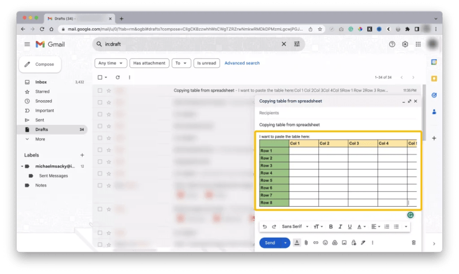This screenshot has height=274, width=459.
Task: Open the Tasks side panel icon
Action: click(x=434, y=95)
